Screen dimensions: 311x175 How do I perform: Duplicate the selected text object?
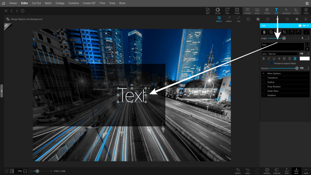[271, 32]
